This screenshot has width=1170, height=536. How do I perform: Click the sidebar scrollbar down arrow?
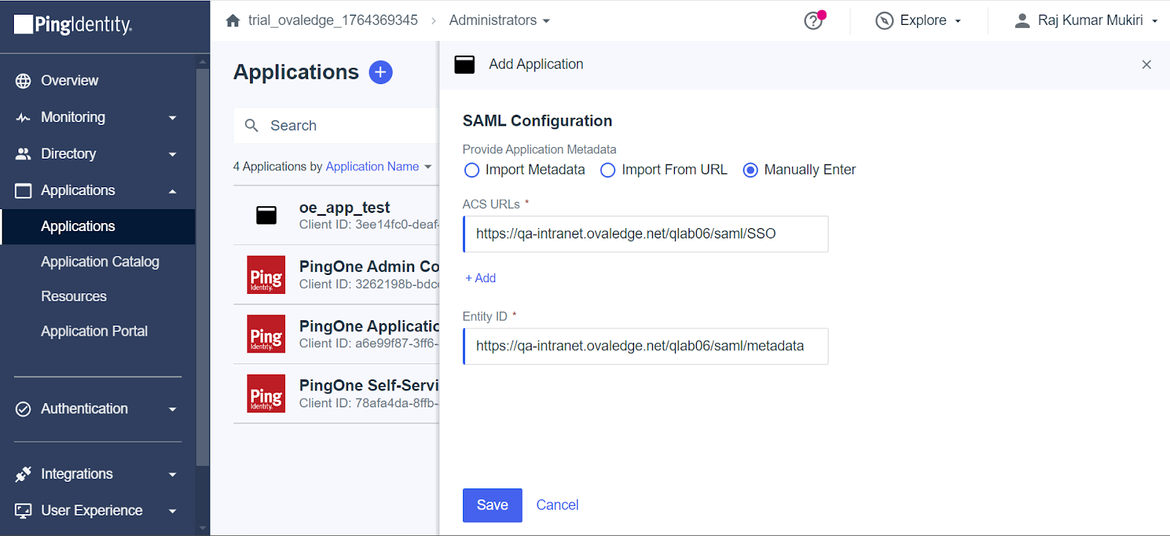(x=203, y=528)
